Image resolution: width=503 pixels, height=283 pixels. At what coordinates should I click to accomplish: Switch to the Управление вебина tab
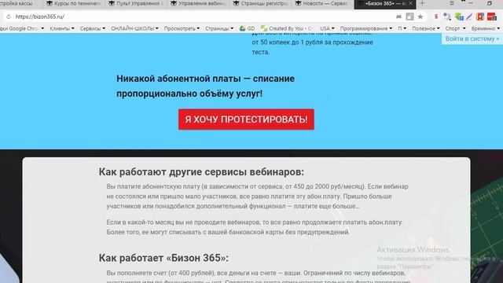click(198, 3)
